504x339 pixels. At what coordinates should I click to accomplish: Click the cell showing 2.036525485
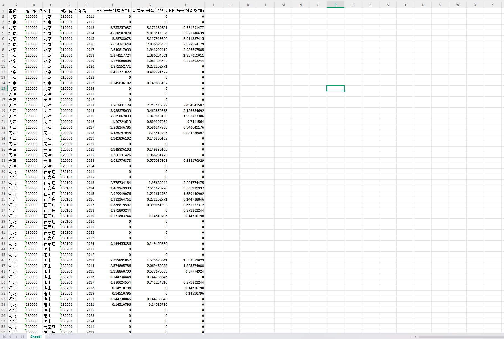pyautogui.click(x=150, y=44)
